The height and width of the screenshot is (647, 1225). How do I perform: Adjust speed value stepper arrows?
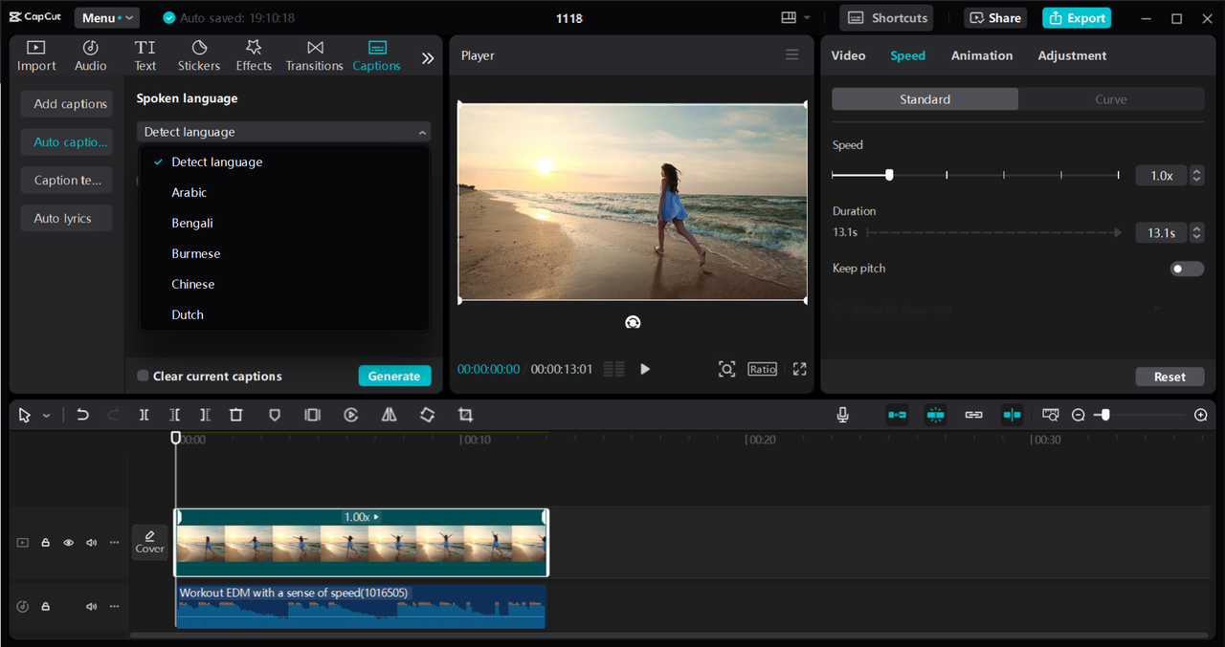1196,176
